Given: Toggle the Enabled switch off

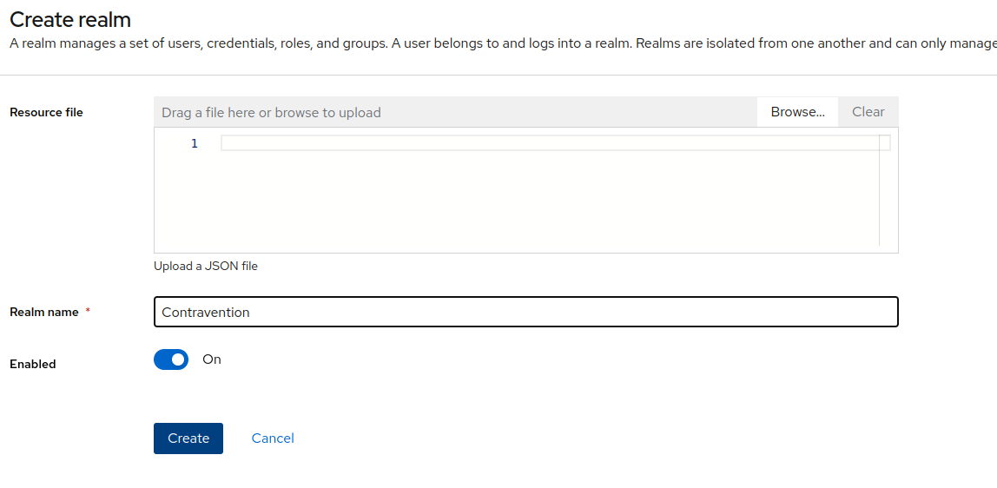Looking at the screenshot, I should pyautogui.click(x=171, y=359).
